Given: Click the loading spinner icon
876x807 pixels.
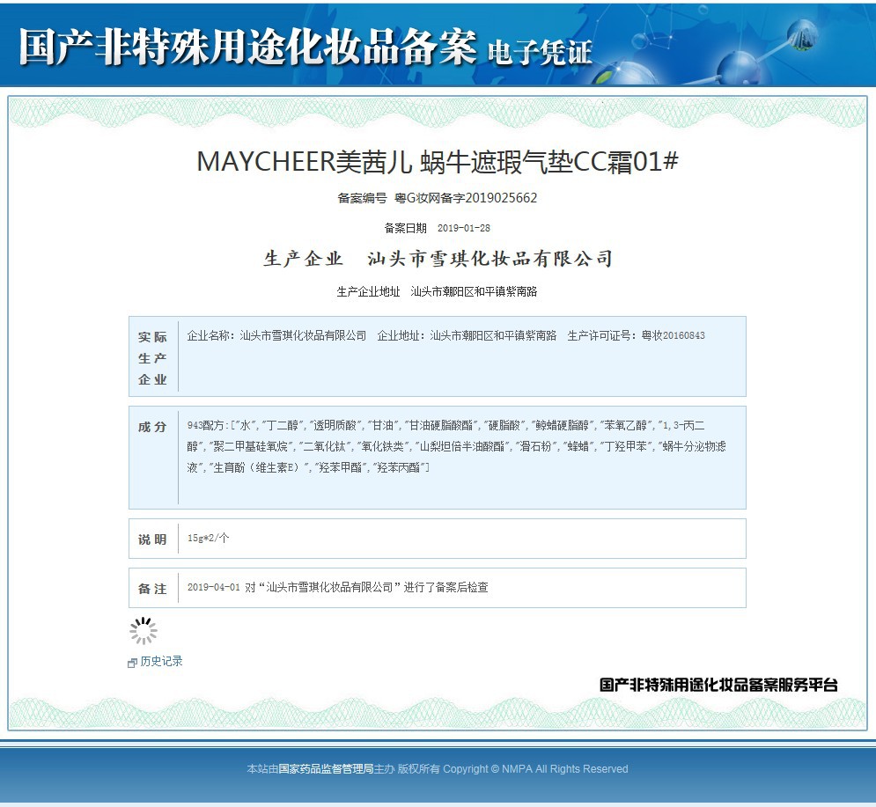Looking at the screenshot, I should coord(144,631).
